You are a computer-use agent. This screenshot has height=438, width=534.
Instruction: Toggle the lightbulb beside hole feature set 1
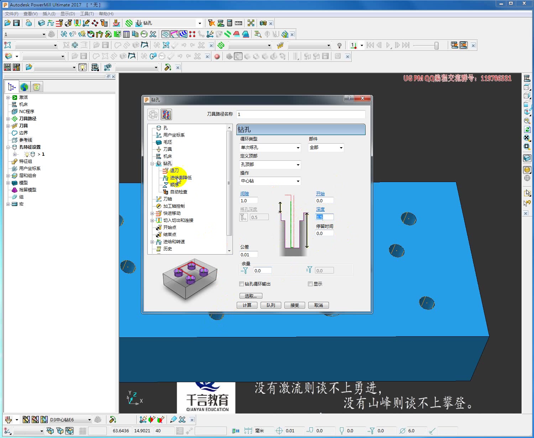pyautogui.click(x=27, y=154)
